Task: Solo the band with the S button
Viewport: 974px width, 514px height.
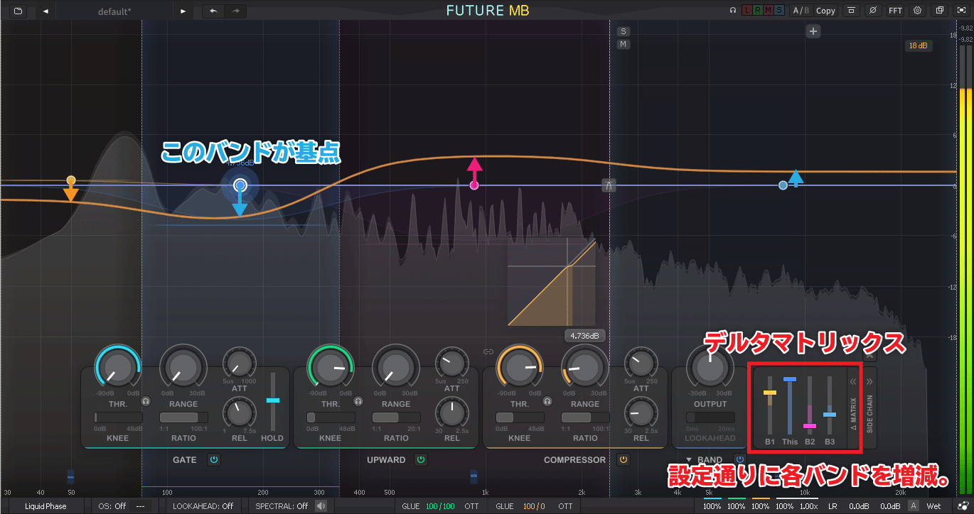Action: click(624, 31)
